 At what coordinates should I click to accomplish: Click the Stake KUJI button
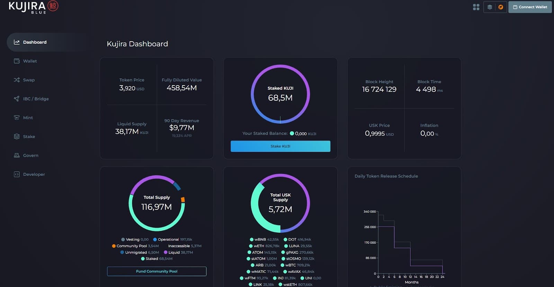[x=280, y=146]
